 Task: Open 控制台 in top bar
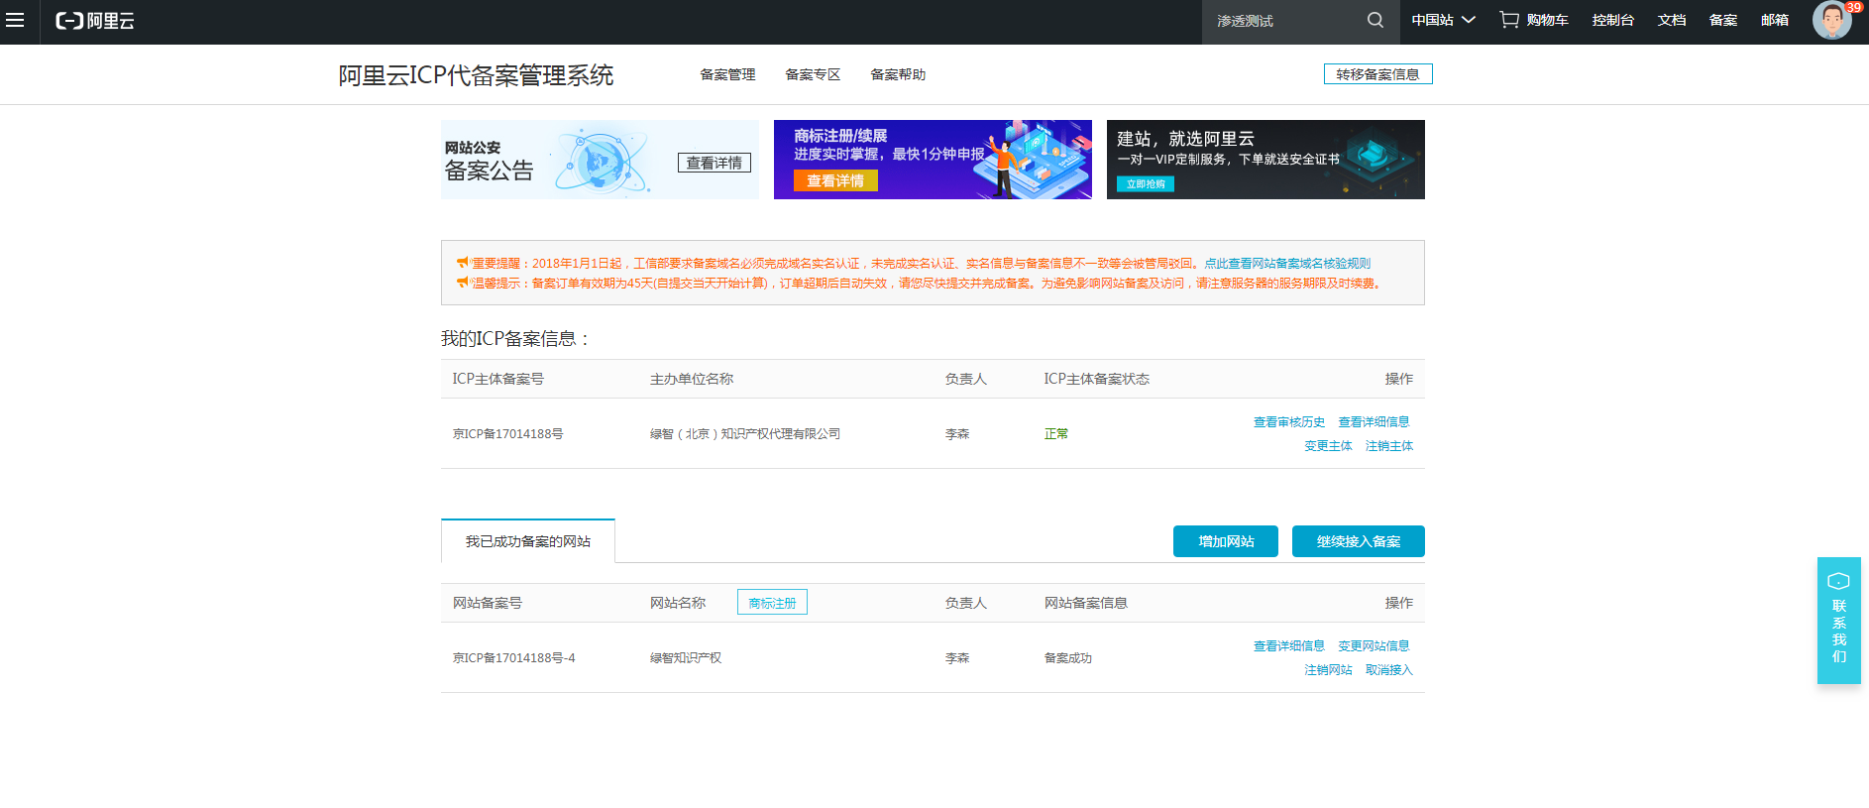(x=1613, y=20)
